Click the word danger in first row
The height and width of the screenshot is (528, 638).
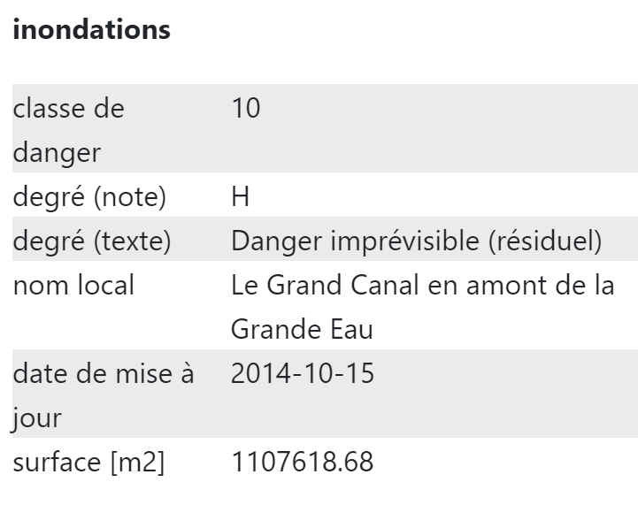(x=57, y=153)
